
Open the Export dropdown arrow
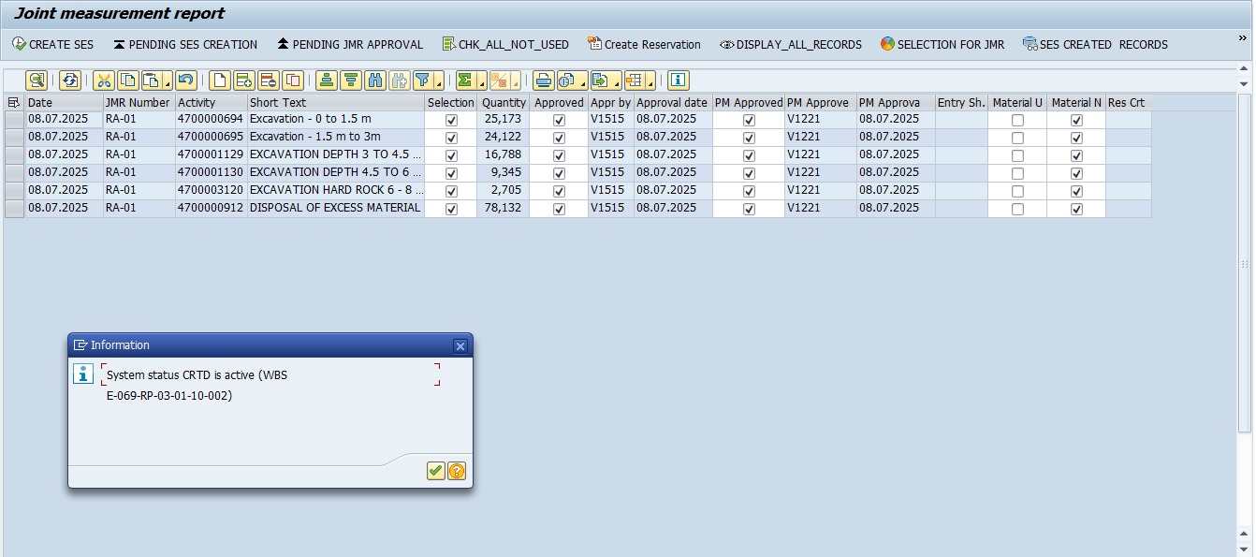[617, 83]
